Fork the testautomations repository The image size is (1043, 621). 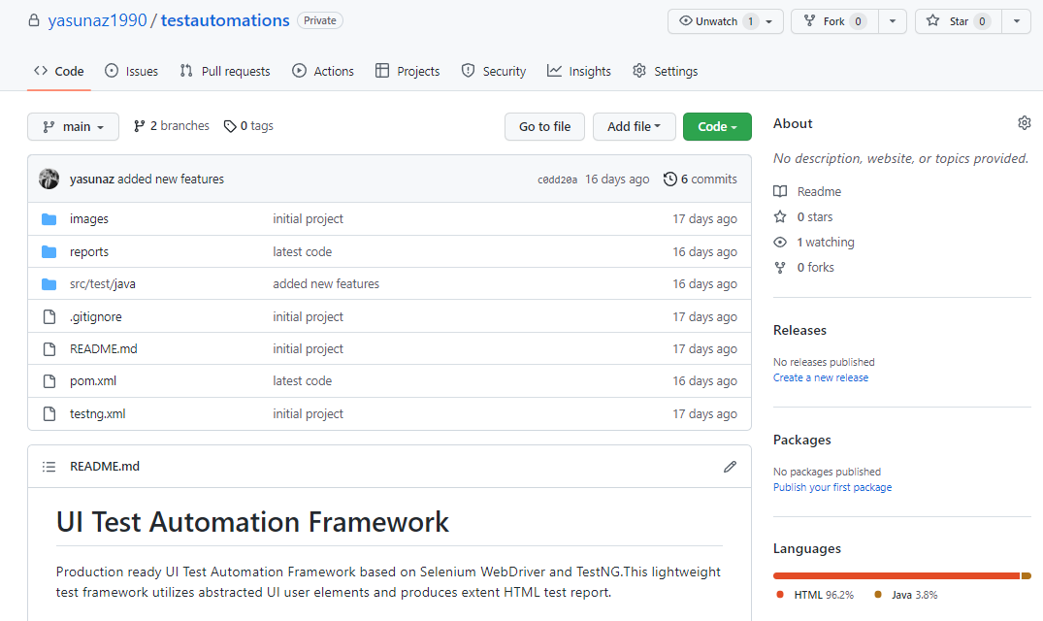click(834, 21)
